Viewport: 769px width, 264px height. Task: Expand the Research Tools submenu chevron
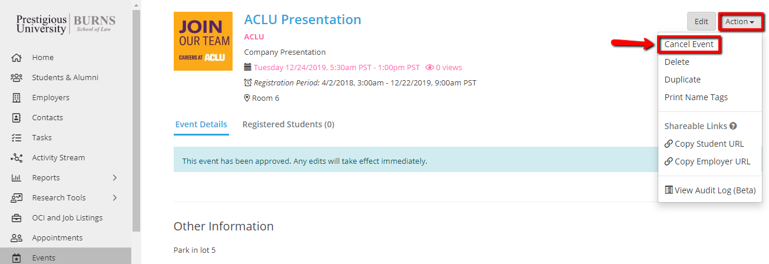pyautogui.click(x=115, y=198)
